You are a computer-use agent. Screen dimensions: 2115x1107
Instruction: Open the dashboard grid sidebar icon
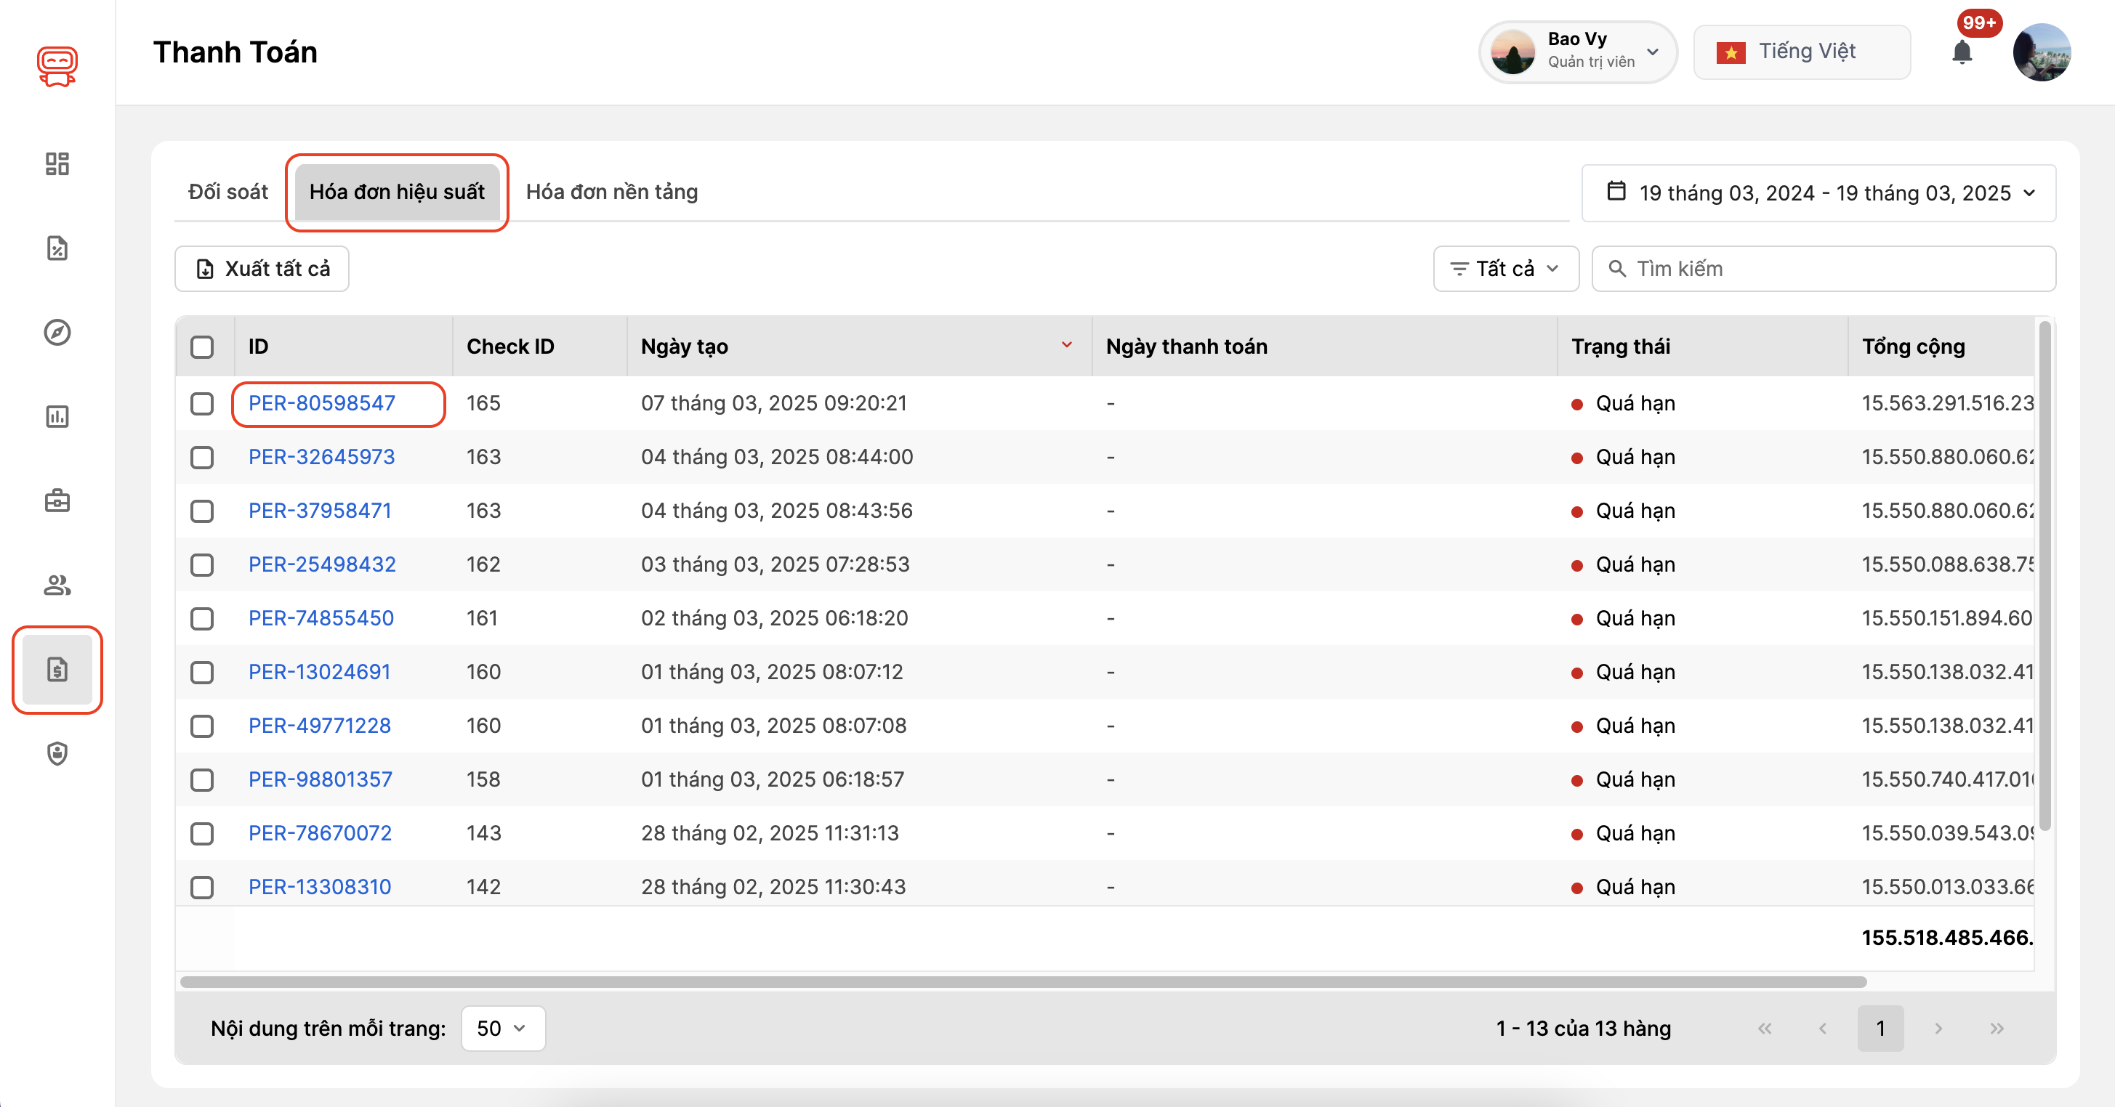click(57, 164)
